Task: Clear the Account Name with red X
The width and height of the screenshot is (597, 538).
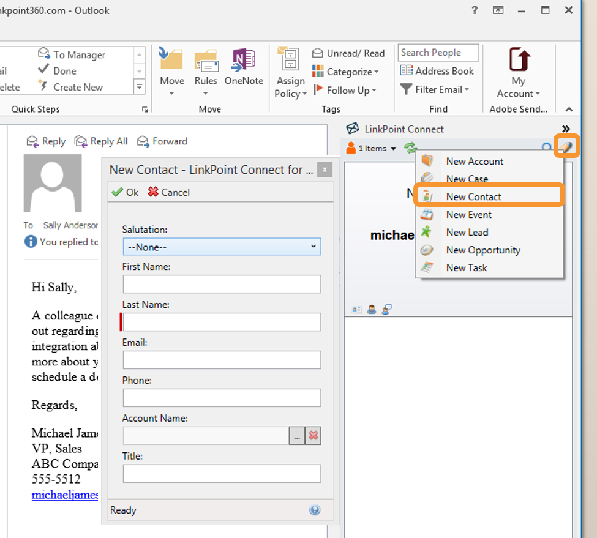Action: tap(313, 436)
